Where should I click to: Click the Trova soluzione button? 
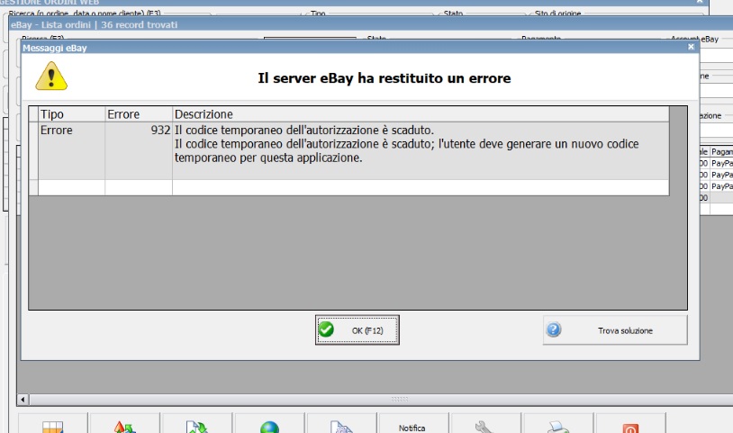(x=615, y=329)
